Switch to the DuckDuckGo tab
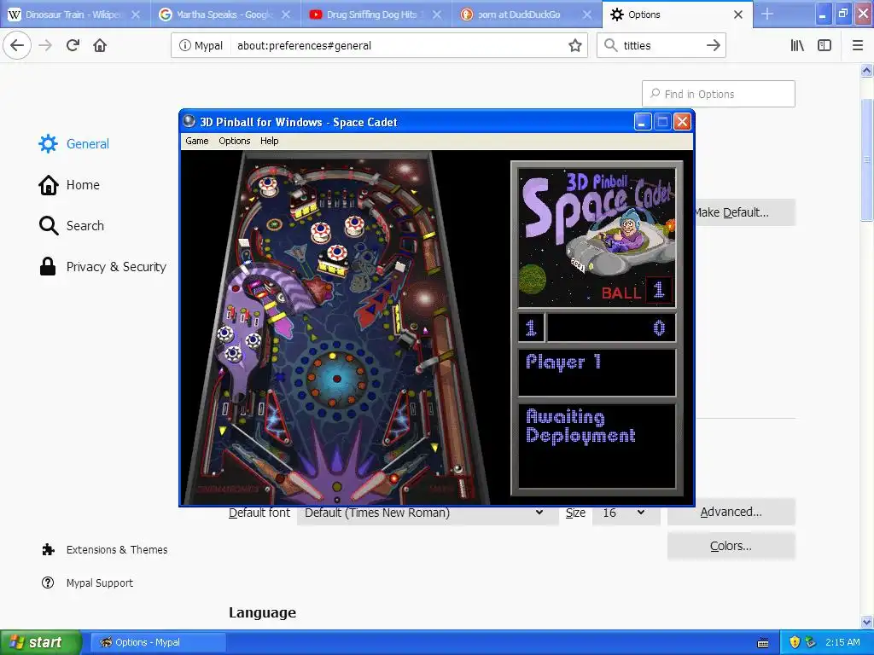The image size is (874, 655). tap(527, 14)
